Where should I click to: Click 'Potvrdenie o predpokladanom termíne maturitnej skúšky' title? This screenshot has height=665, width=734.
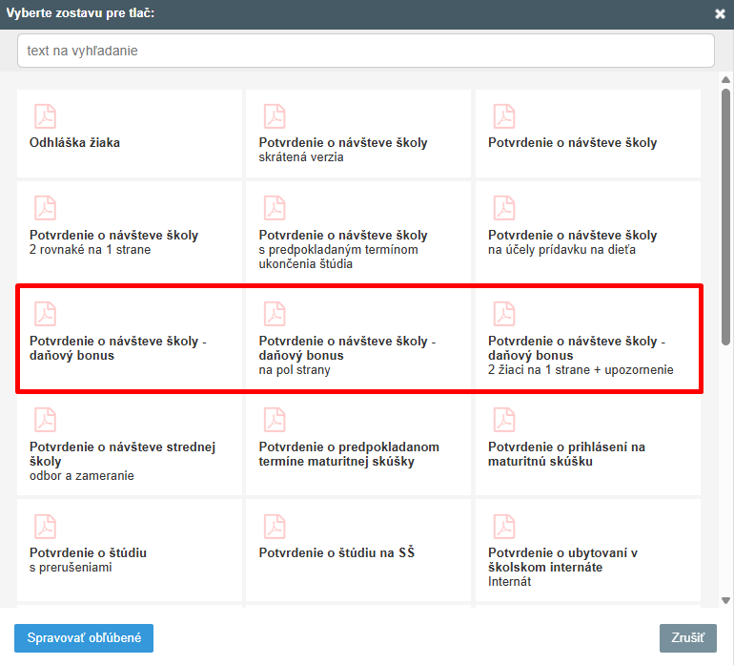tap(349, 454)
